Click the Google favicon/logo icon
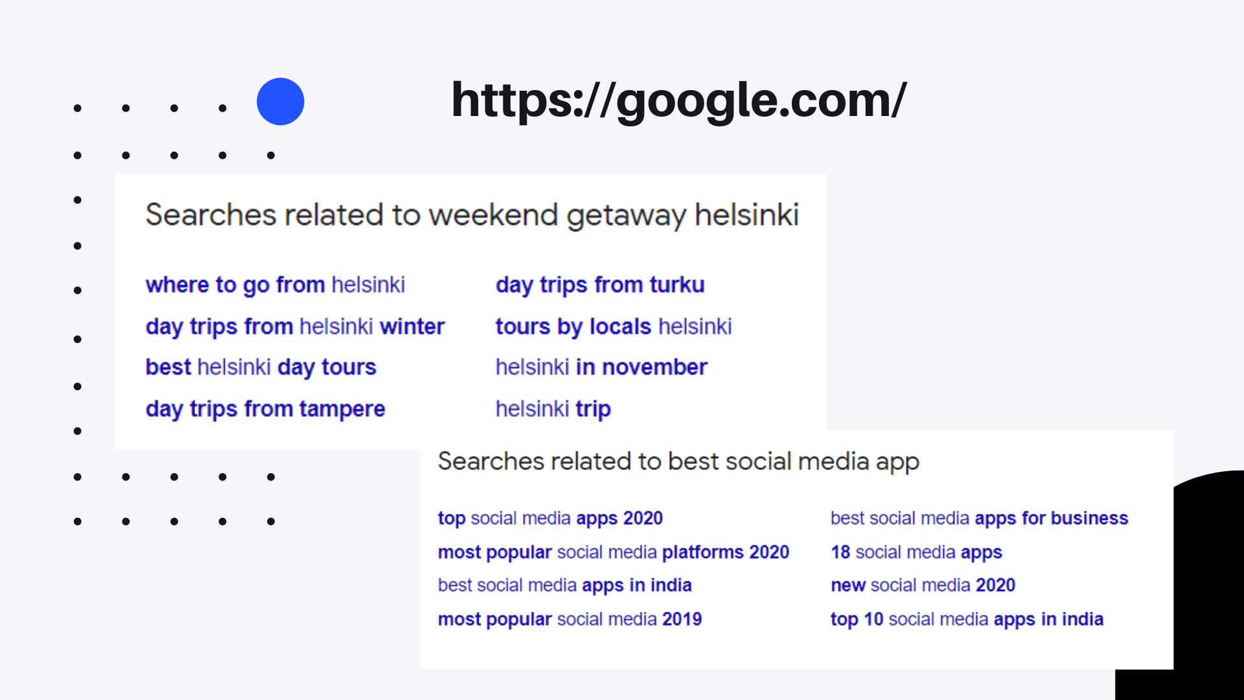This screenshot has height=700, width=1244. (x=279, y=100)
